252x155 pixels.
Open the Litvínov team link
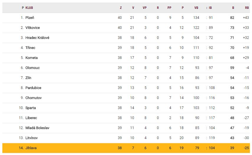(x=31, y=138)
